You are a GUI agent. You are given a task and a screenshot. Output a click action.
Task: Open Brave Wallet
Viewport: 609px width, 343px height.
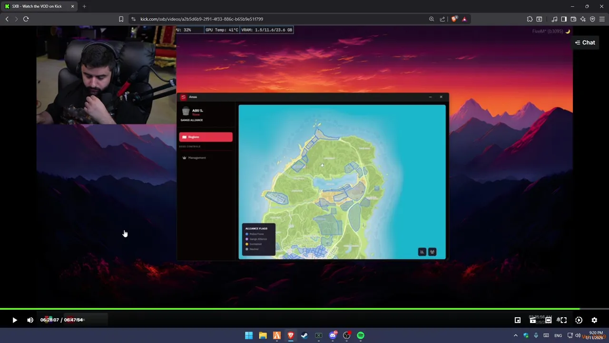tap(573, 19)
